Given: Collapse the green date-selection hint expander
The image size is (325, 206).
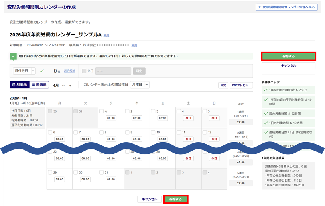Looking at the screenshot, I should pyautogui.click(x=13, y=56).
